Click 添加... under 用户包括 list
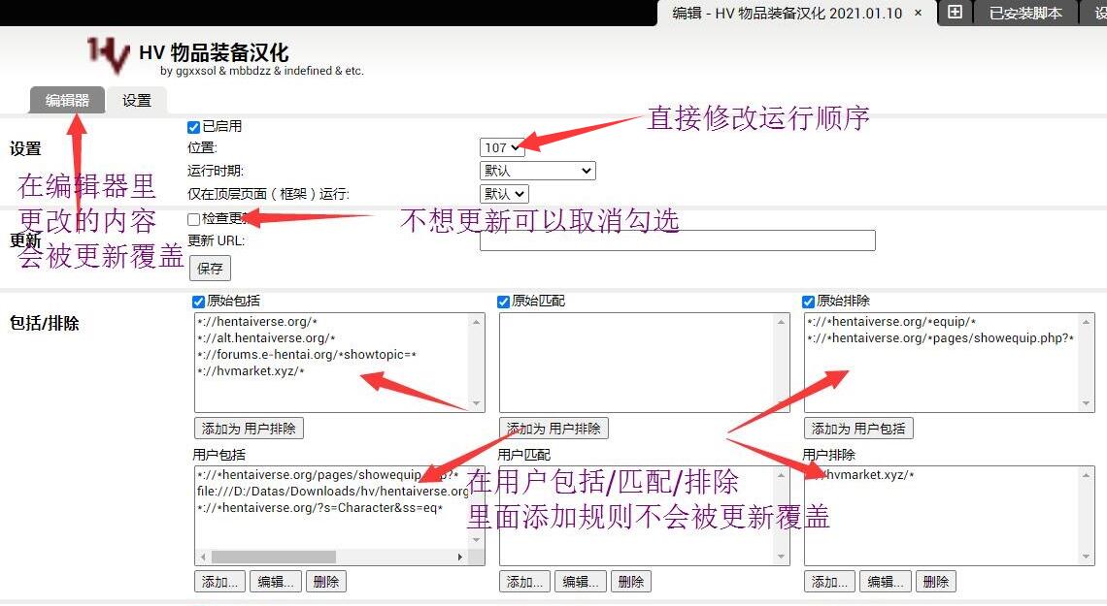 220,582
